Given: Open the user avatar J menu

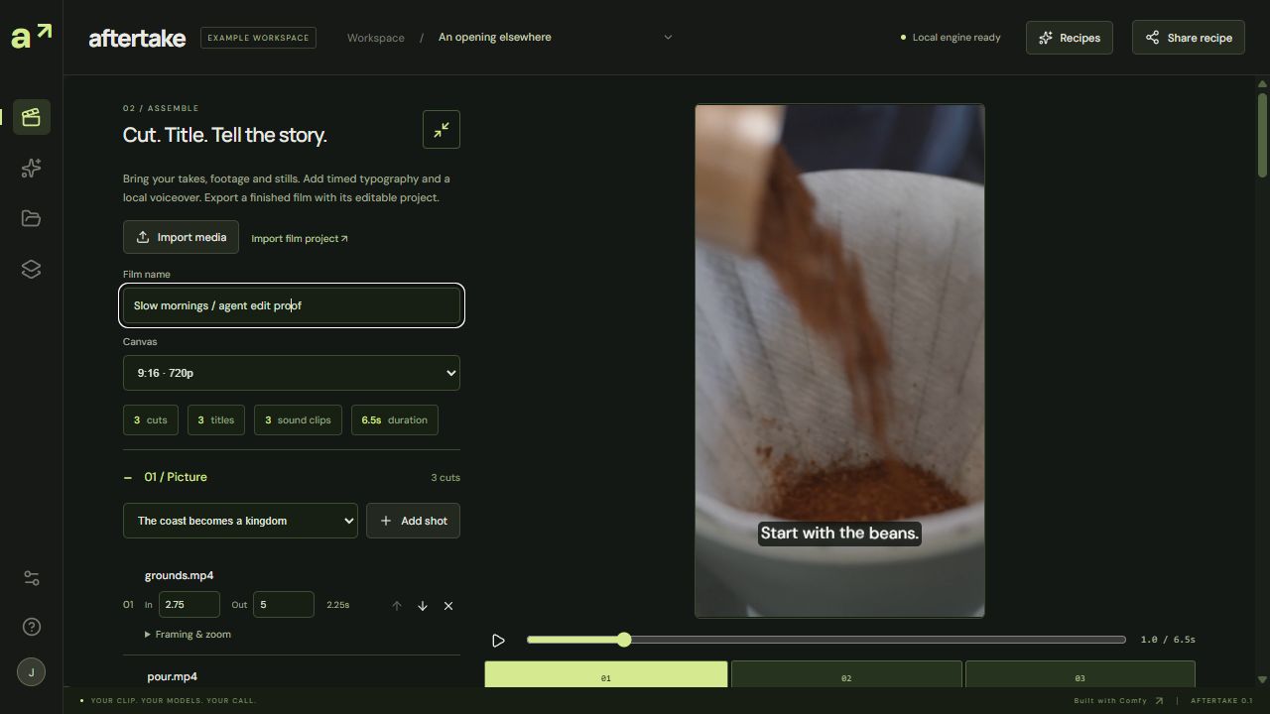Looking at the screenshot, I should (x=31, y=671).
